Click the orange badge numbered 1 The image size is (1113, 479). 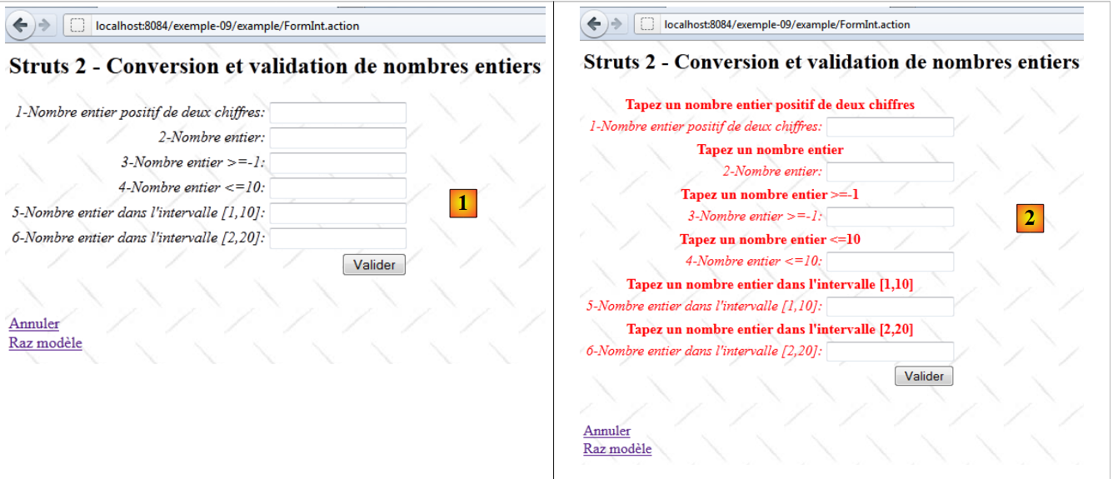coord(463,203)
